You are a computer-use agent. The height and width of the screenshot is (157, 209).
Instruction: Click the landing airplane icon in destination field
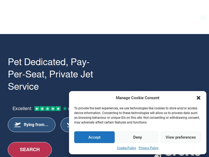(x=68, y=125)
